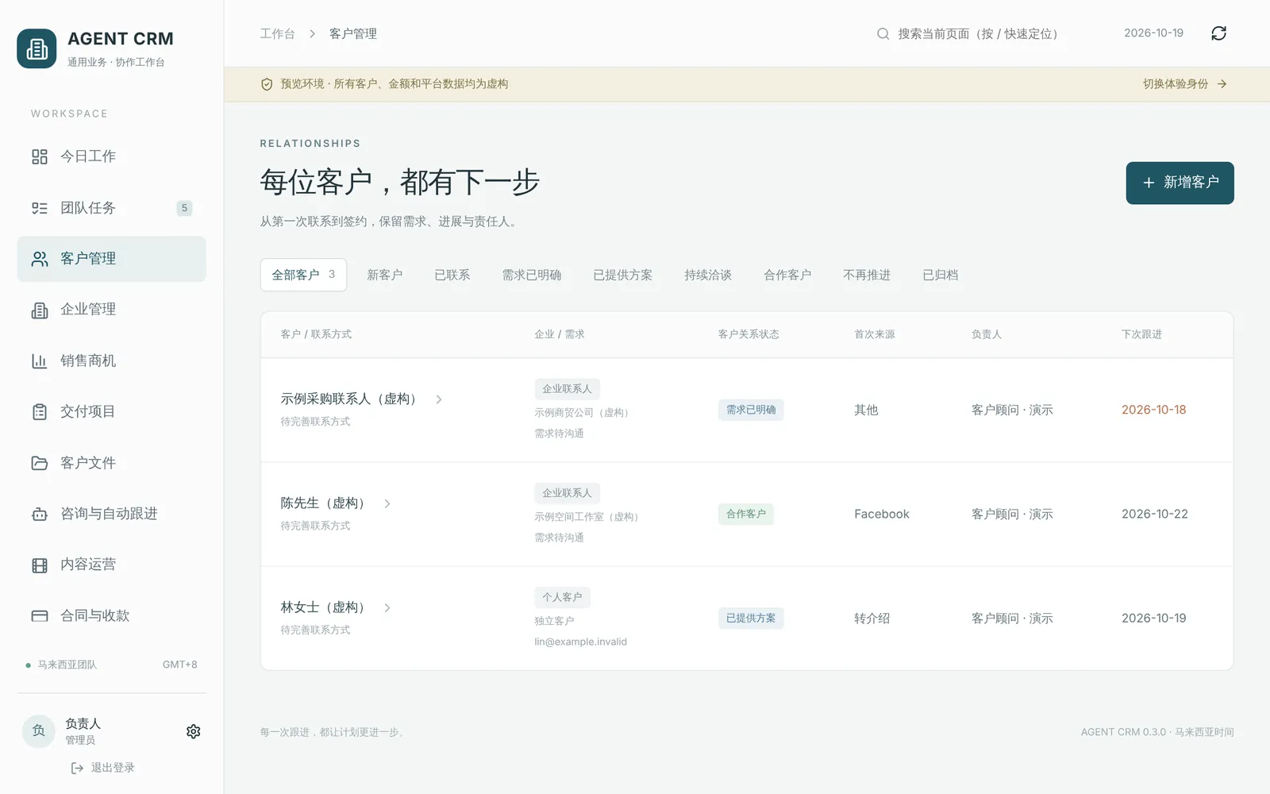Click GMT+8 timezone label
Image resolution: width=1270 pixels, height=794 pixels.
(x=180, y=665)
